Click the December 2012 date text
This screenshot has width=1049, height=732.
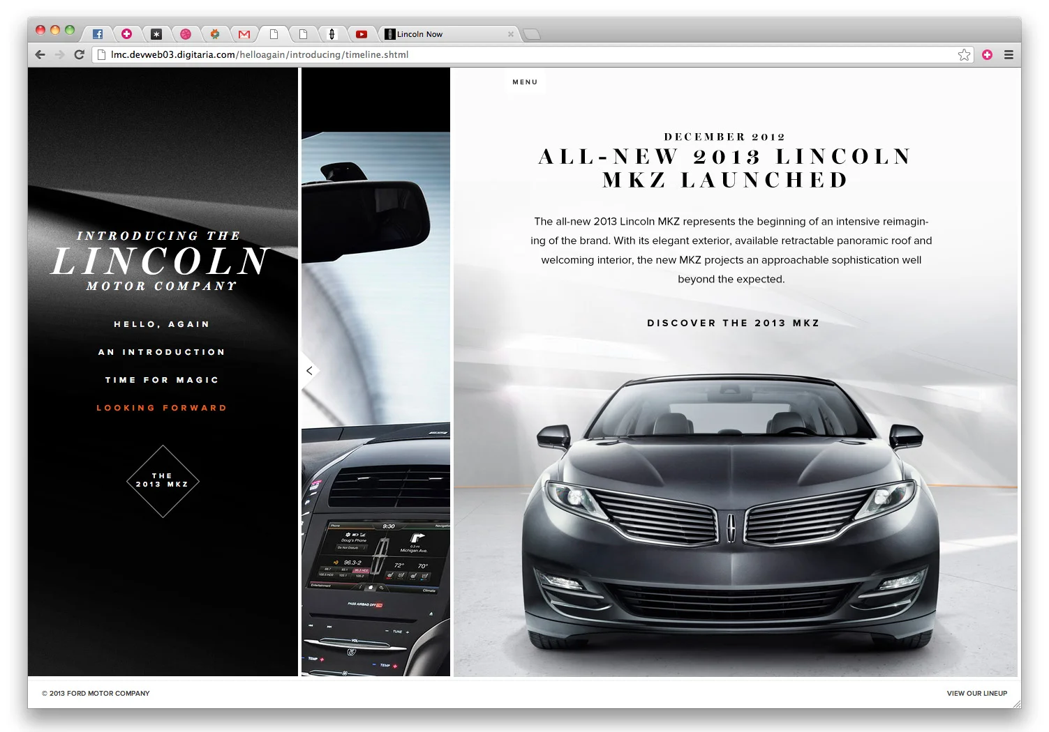pyautogui.click(x=724, y=137)
